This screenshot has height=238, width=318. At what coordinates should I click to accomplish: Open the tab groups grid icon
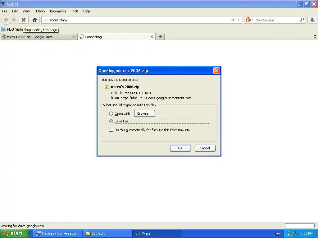point(315,37)
